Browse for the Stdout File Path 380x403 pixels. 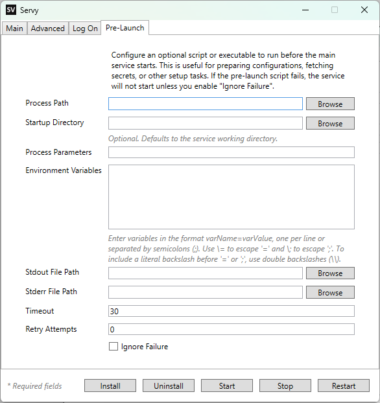[330, 273]
